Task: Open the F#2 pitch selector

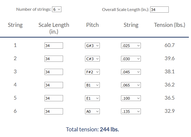Action: coord(92,72)
